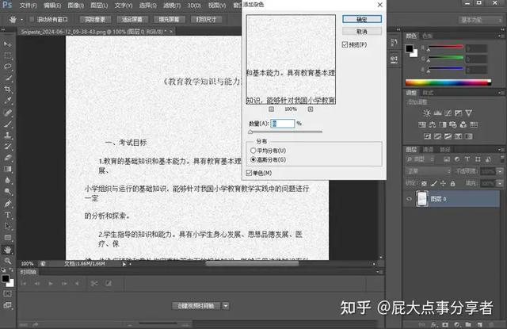The width and height of the screenshot is (507, 329).
Task: Open the status bar document info arrow
Action: pyautogui.click(x=124, y=264)
